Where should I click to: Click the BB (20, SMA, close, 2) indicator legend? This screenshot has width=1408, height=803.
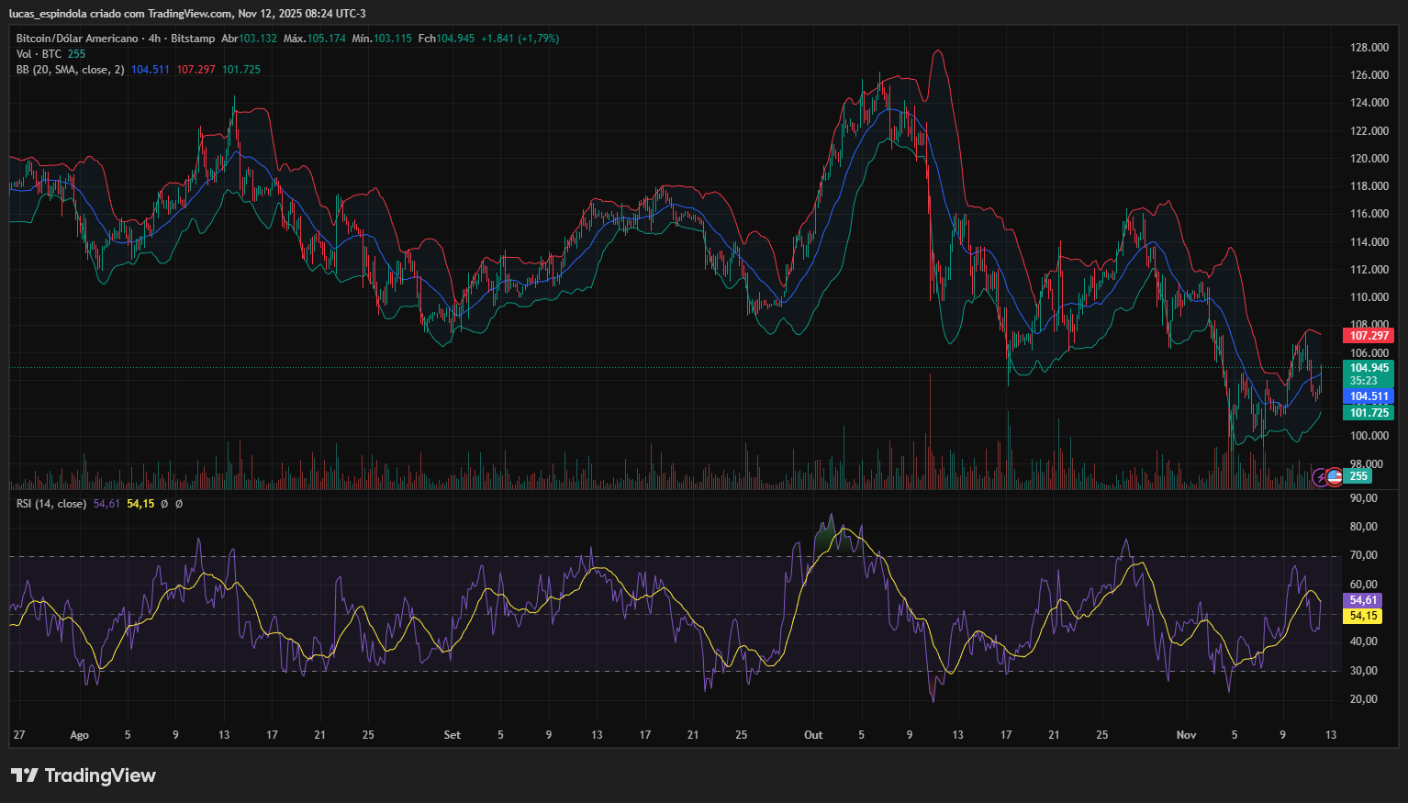70,70
